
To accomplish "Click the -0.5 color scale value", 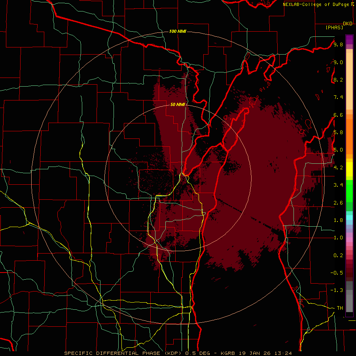I will point(337,273).
